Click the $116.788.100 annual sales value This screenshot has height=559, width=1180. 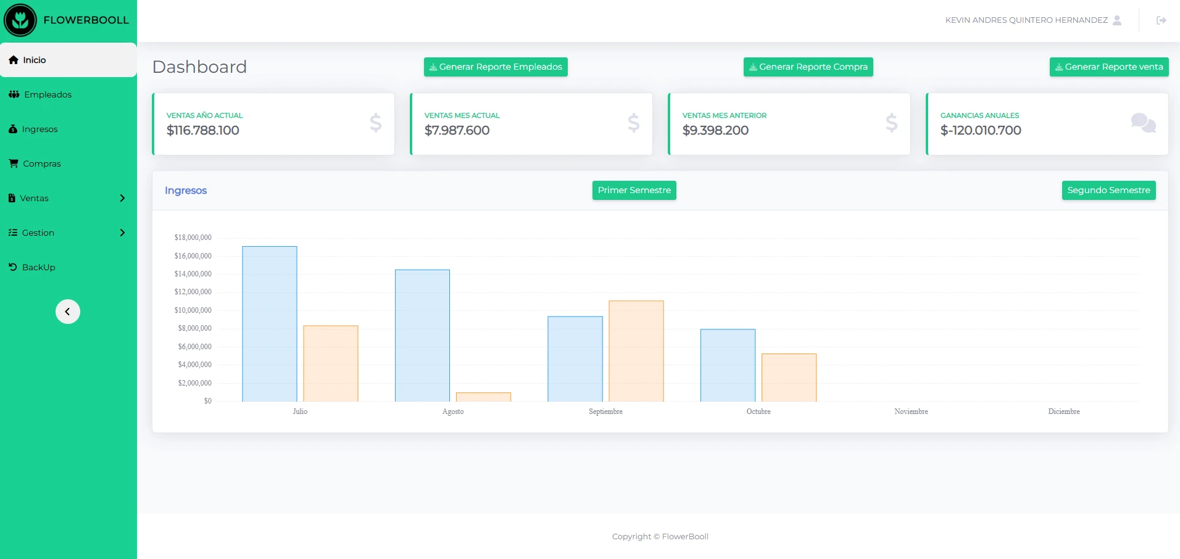203,130
